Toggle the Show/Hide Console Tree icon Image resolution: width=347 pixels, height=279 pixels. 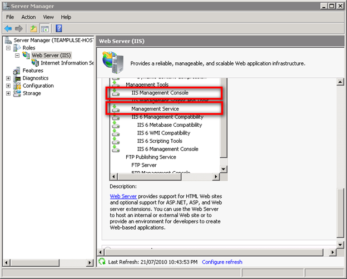pyautogui.click(x=44, y=28)
